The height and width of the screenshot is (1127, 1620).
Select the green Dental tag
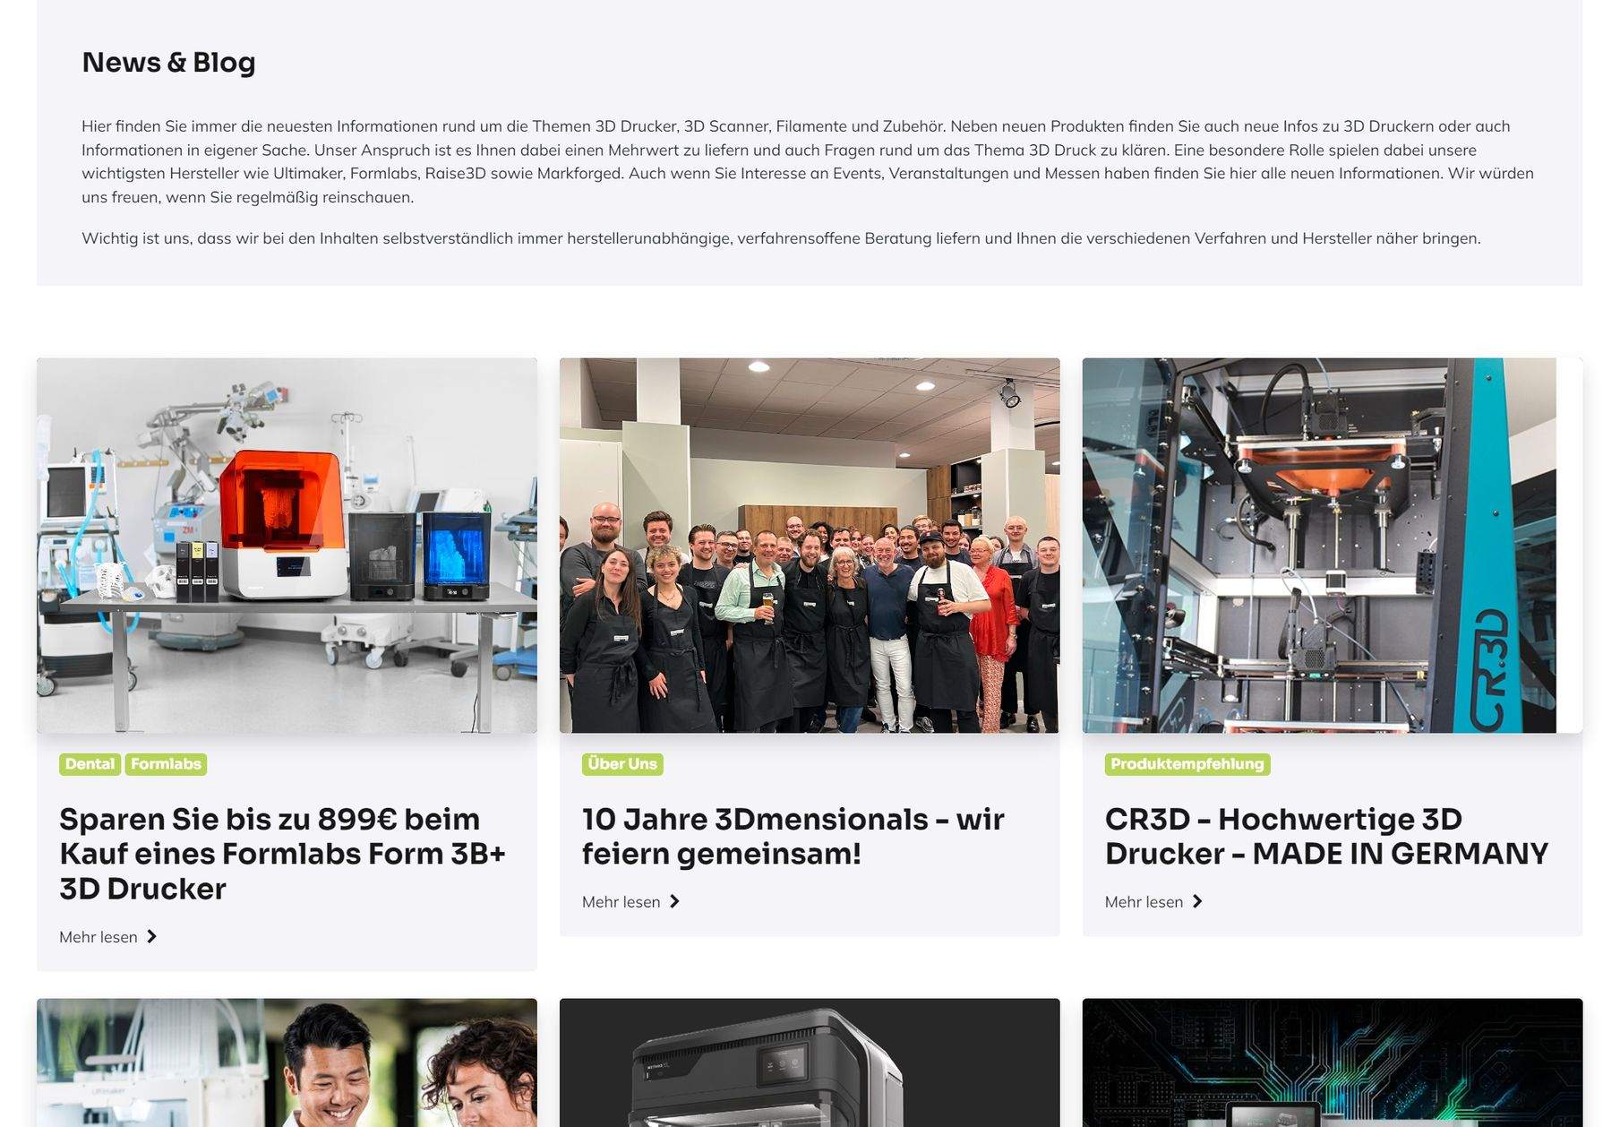pos(90,764)
